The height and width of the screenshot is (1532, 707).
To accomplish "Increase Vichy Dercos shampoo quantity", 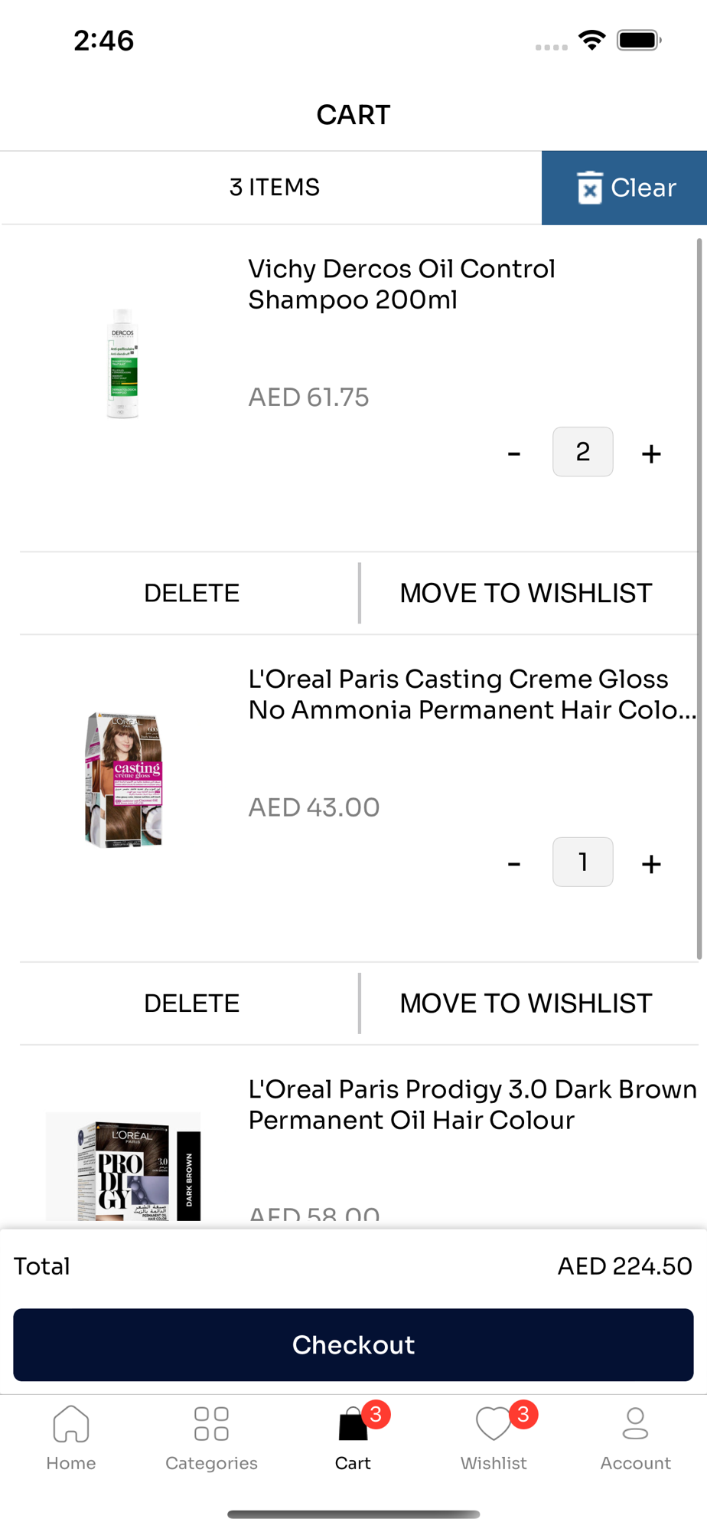I will pos(651,453).
